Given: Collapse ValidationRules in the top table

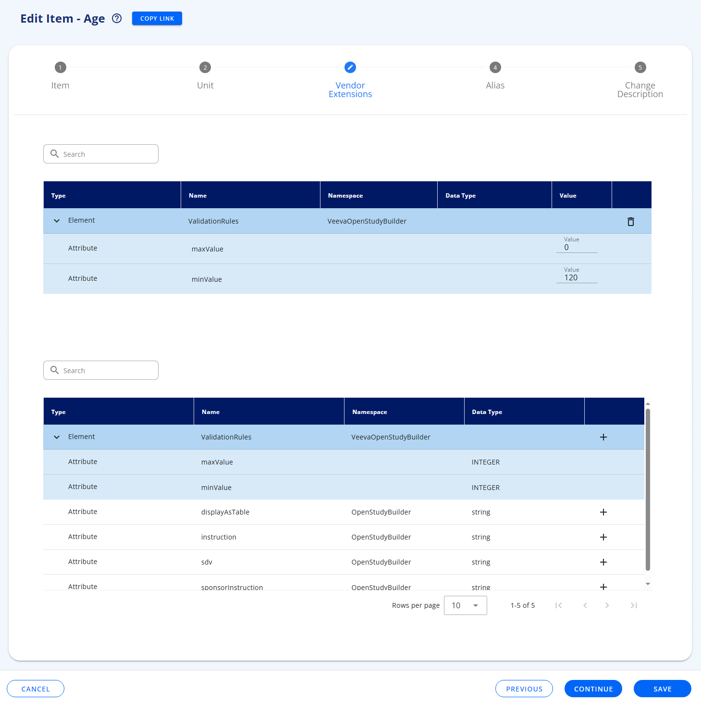Looking at the screenshot, I should [57, 221].
